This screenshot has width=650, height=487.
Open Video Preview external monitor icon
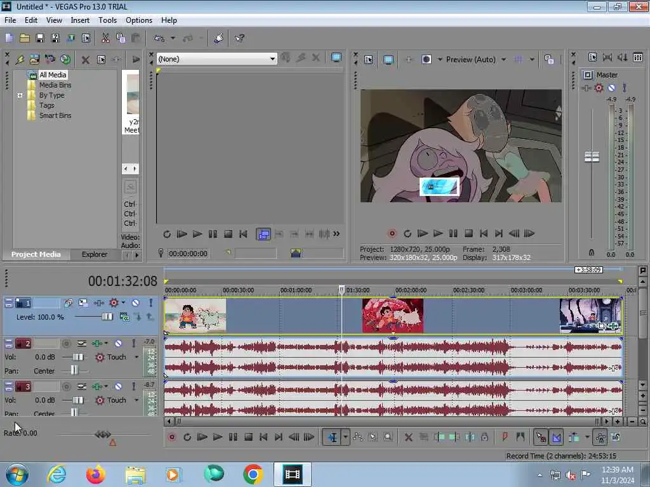[388, 60]
